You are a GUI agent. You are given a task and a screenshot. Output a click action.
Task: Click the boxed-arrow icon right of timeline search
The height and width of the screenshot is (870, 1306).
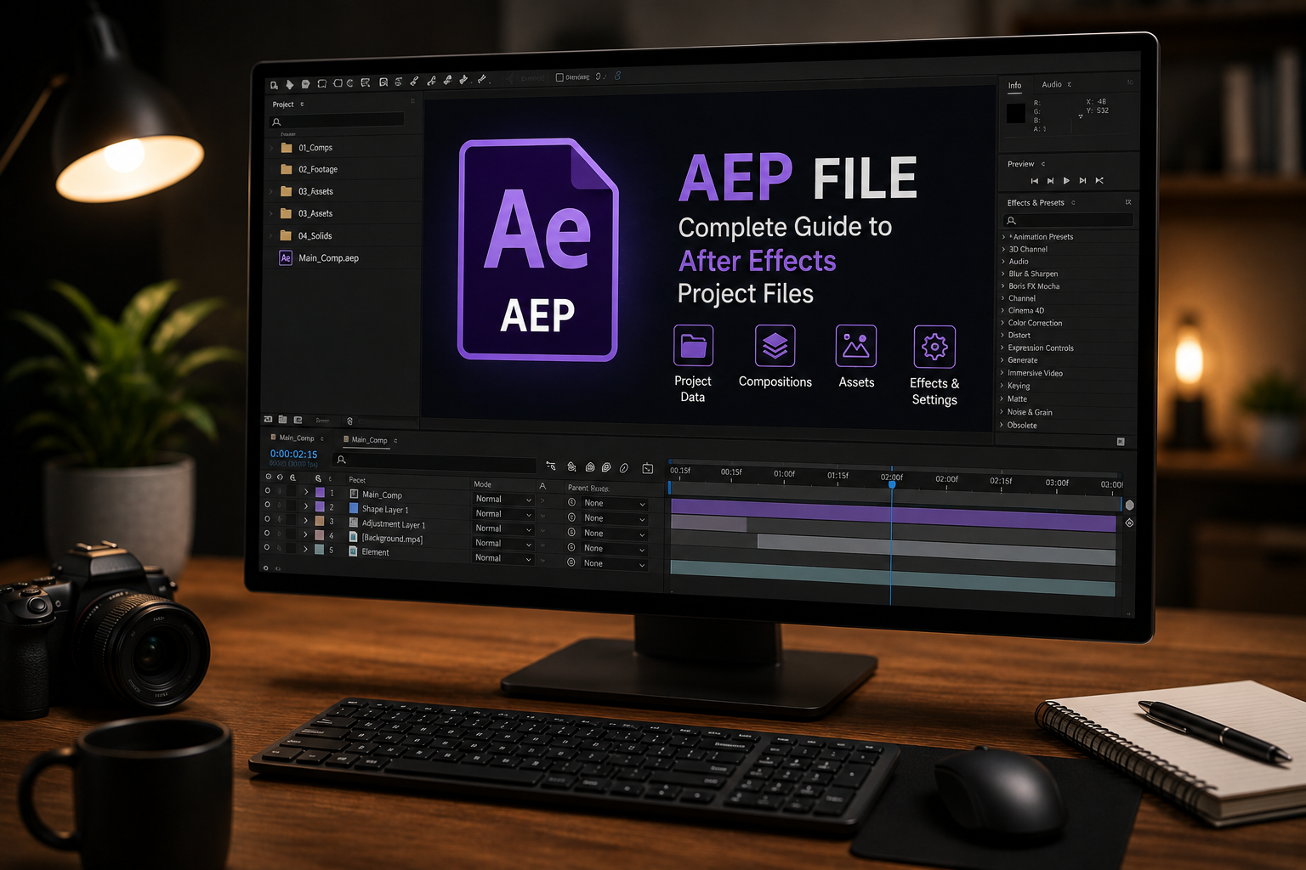648,468
